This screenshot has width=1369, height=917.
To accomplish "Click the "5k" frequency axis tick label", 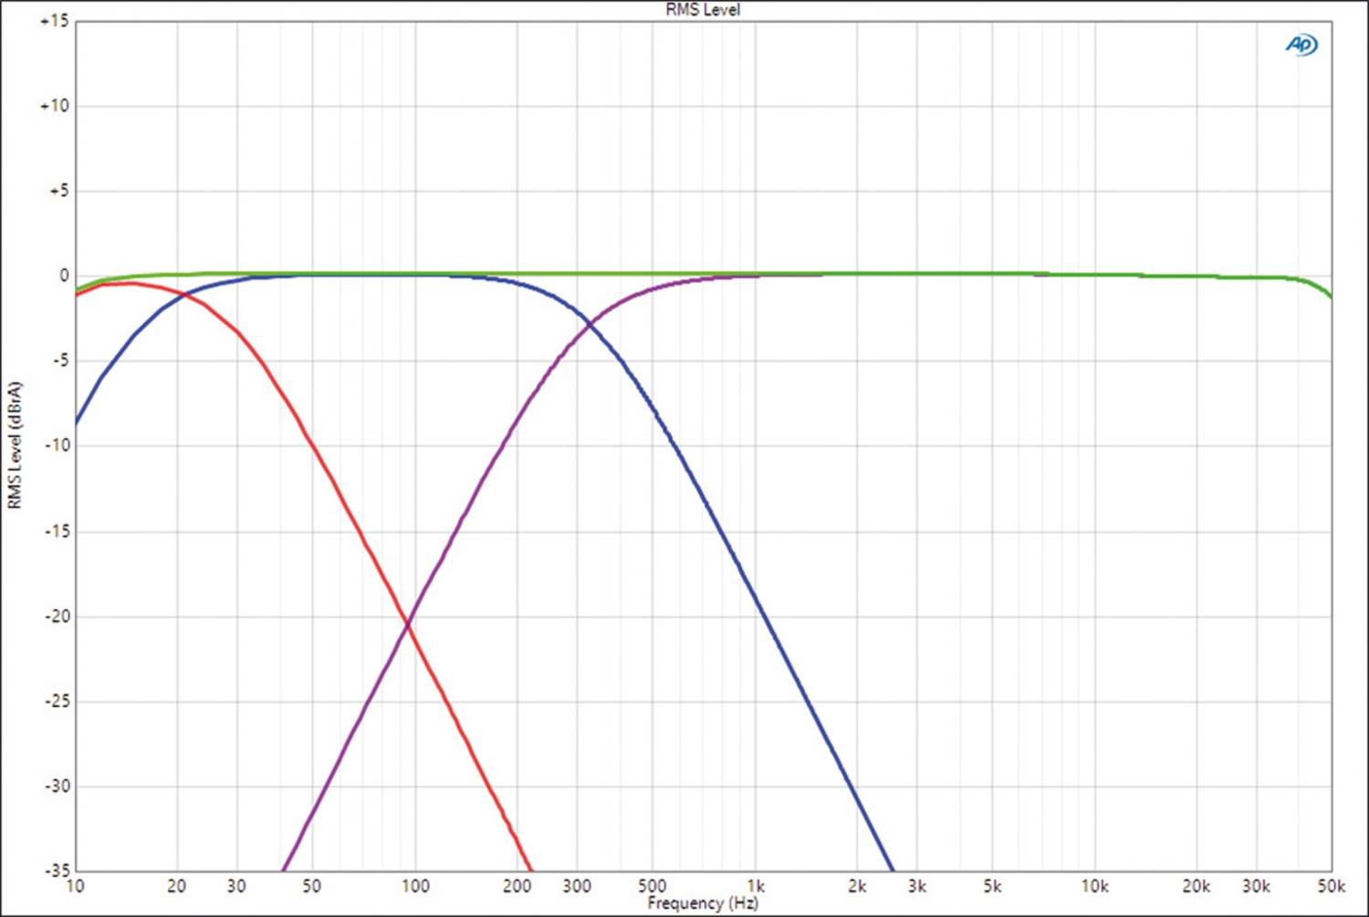I will point(992,886).
